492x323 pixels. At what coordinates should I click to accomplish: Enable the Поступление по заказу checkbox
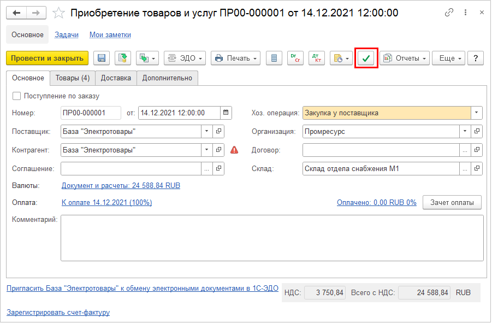[x=17, y=96]
